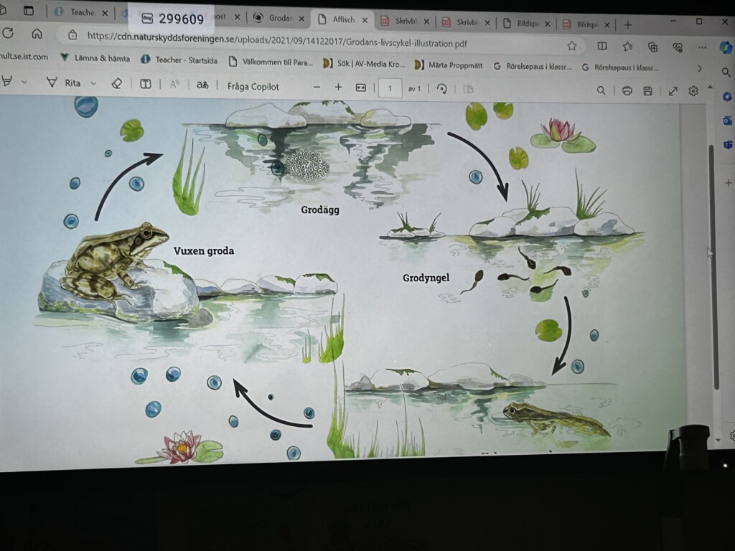735x551 pixels.
Task: Click the vertical scrollbar thumb
Action: point(713,267)
